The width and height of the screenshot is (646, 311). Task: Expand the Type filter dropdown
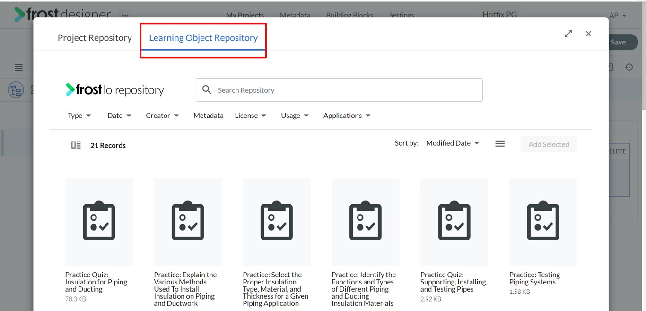pos(79,116)
